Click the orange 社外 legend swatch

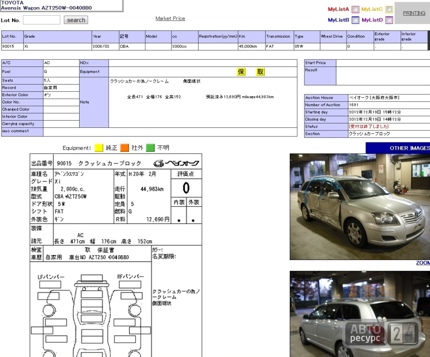[x=125, y=148]
